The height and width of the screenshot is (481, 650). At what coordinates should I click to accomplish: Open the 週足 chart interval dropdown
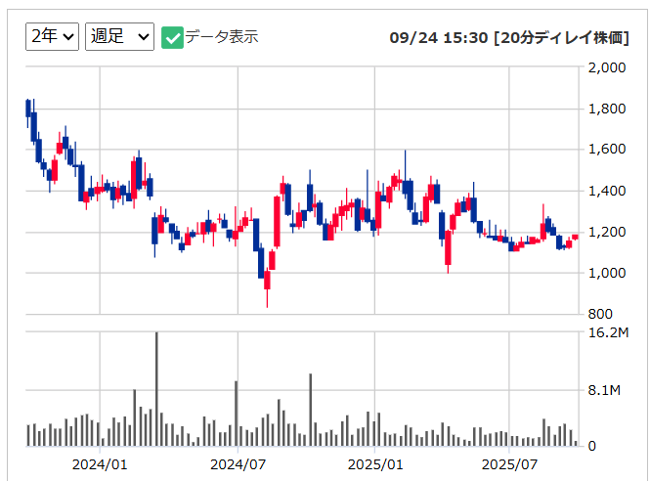pyautogui.click(x=119, y=36)
